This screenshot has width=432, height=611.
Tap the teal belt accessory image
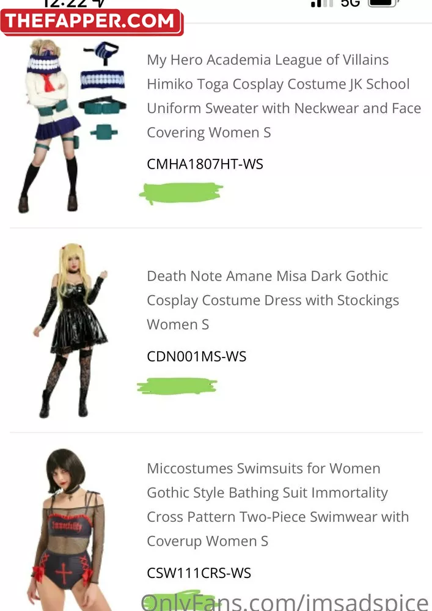click(102, 105)
